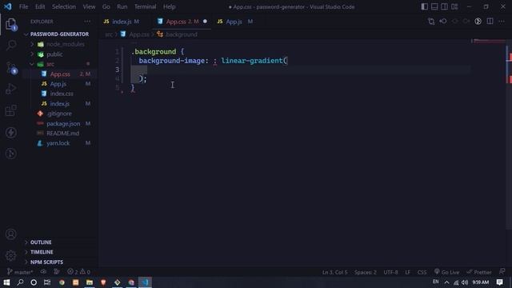Viewport: 512px width, 288px height.
Task: Click UTF-8 encoding in status bar
Action: coord(390,272)
